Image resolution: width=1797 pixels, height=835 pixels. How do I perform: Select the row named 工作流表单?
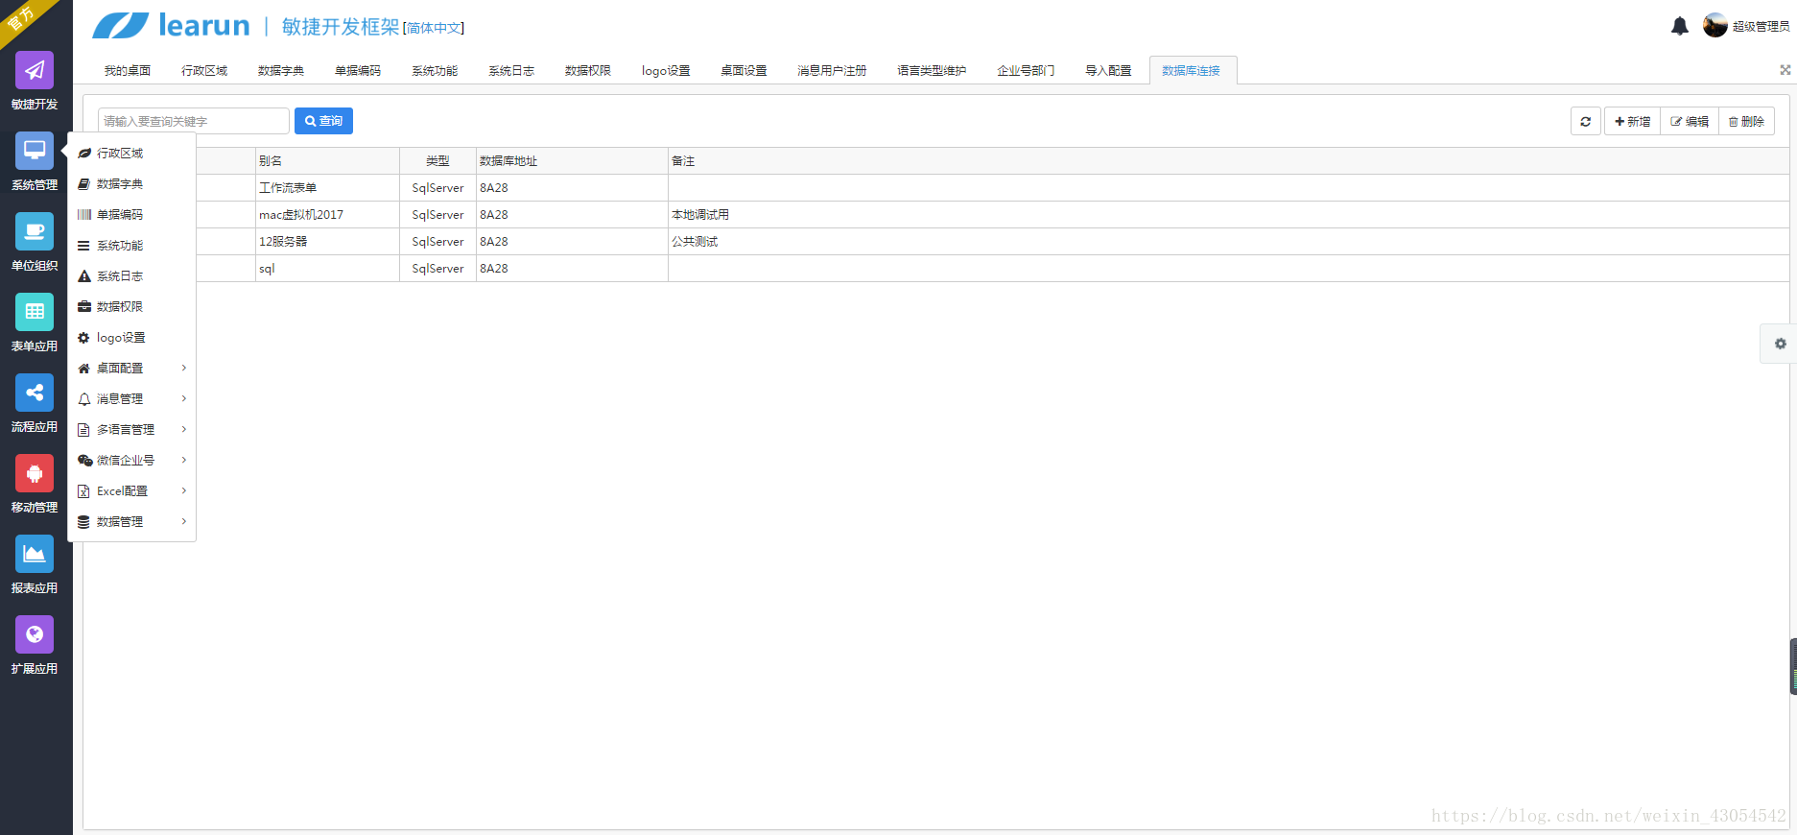(993, 188)
